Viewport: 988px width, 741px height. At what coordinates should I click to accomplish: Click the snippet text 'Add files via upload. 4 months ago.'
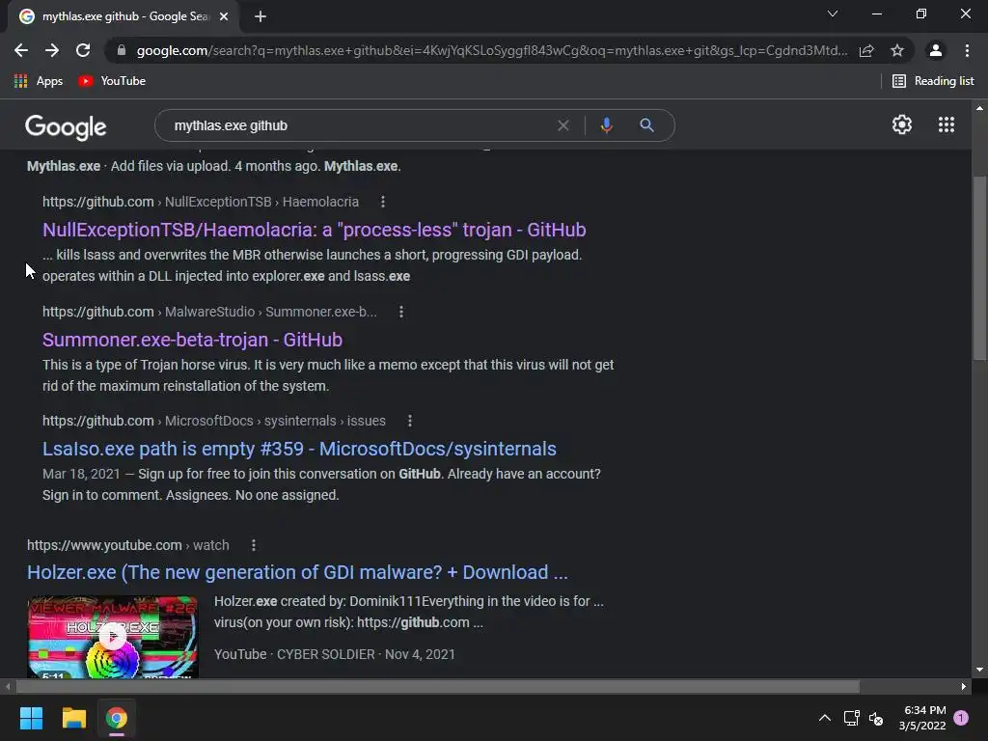(213, 166)
